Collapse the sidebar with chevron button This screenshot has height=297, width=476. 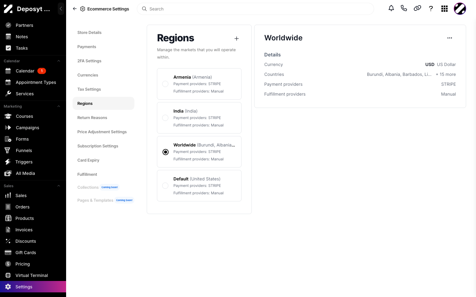pos(61,9)
